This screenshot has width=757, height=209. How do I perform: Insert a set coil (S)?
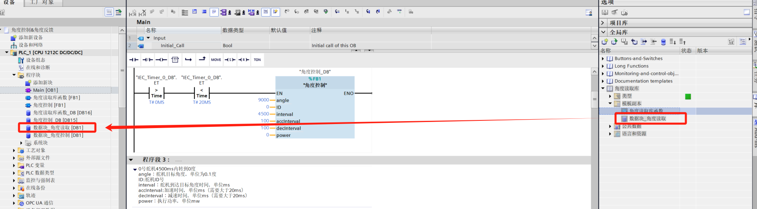pyautogui.click(x=230, y=60)
